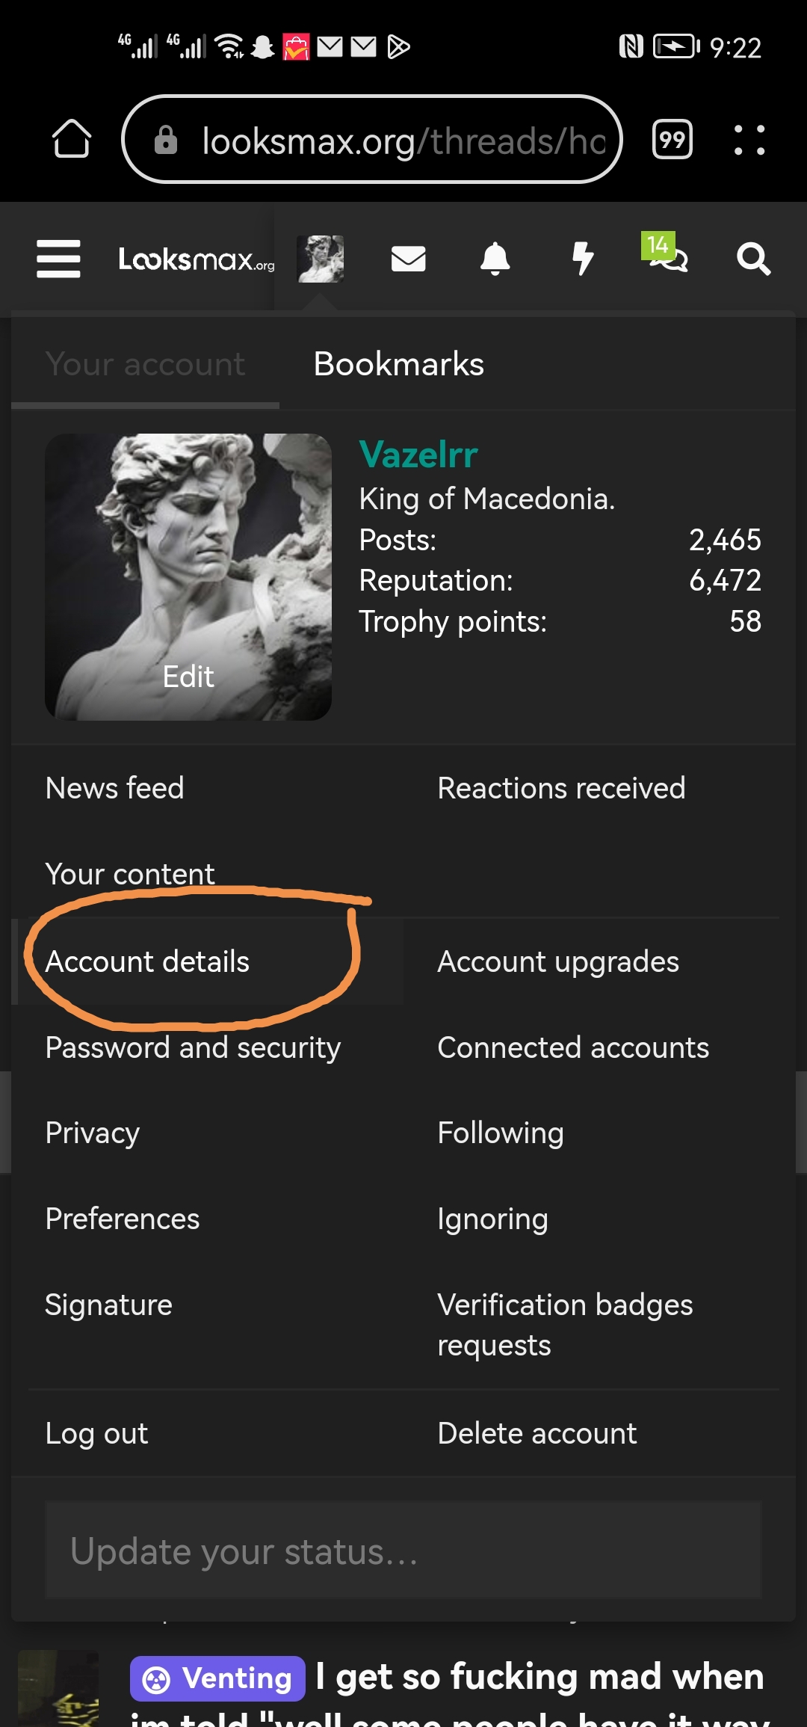Image resolution: width=807 pixels, height=1727 pixels.
Task: Open chat showing 14 unread messages
Action: [669, 262]
